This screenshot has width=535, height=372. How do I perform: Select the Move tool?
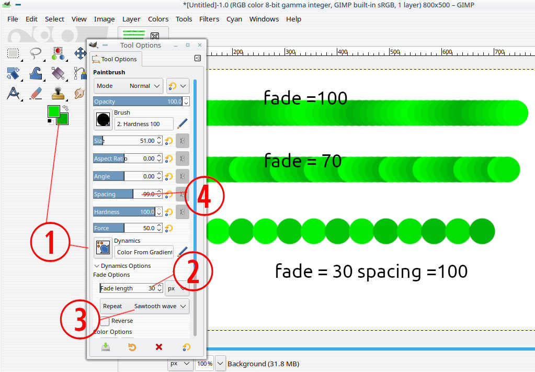coord(80,53)
